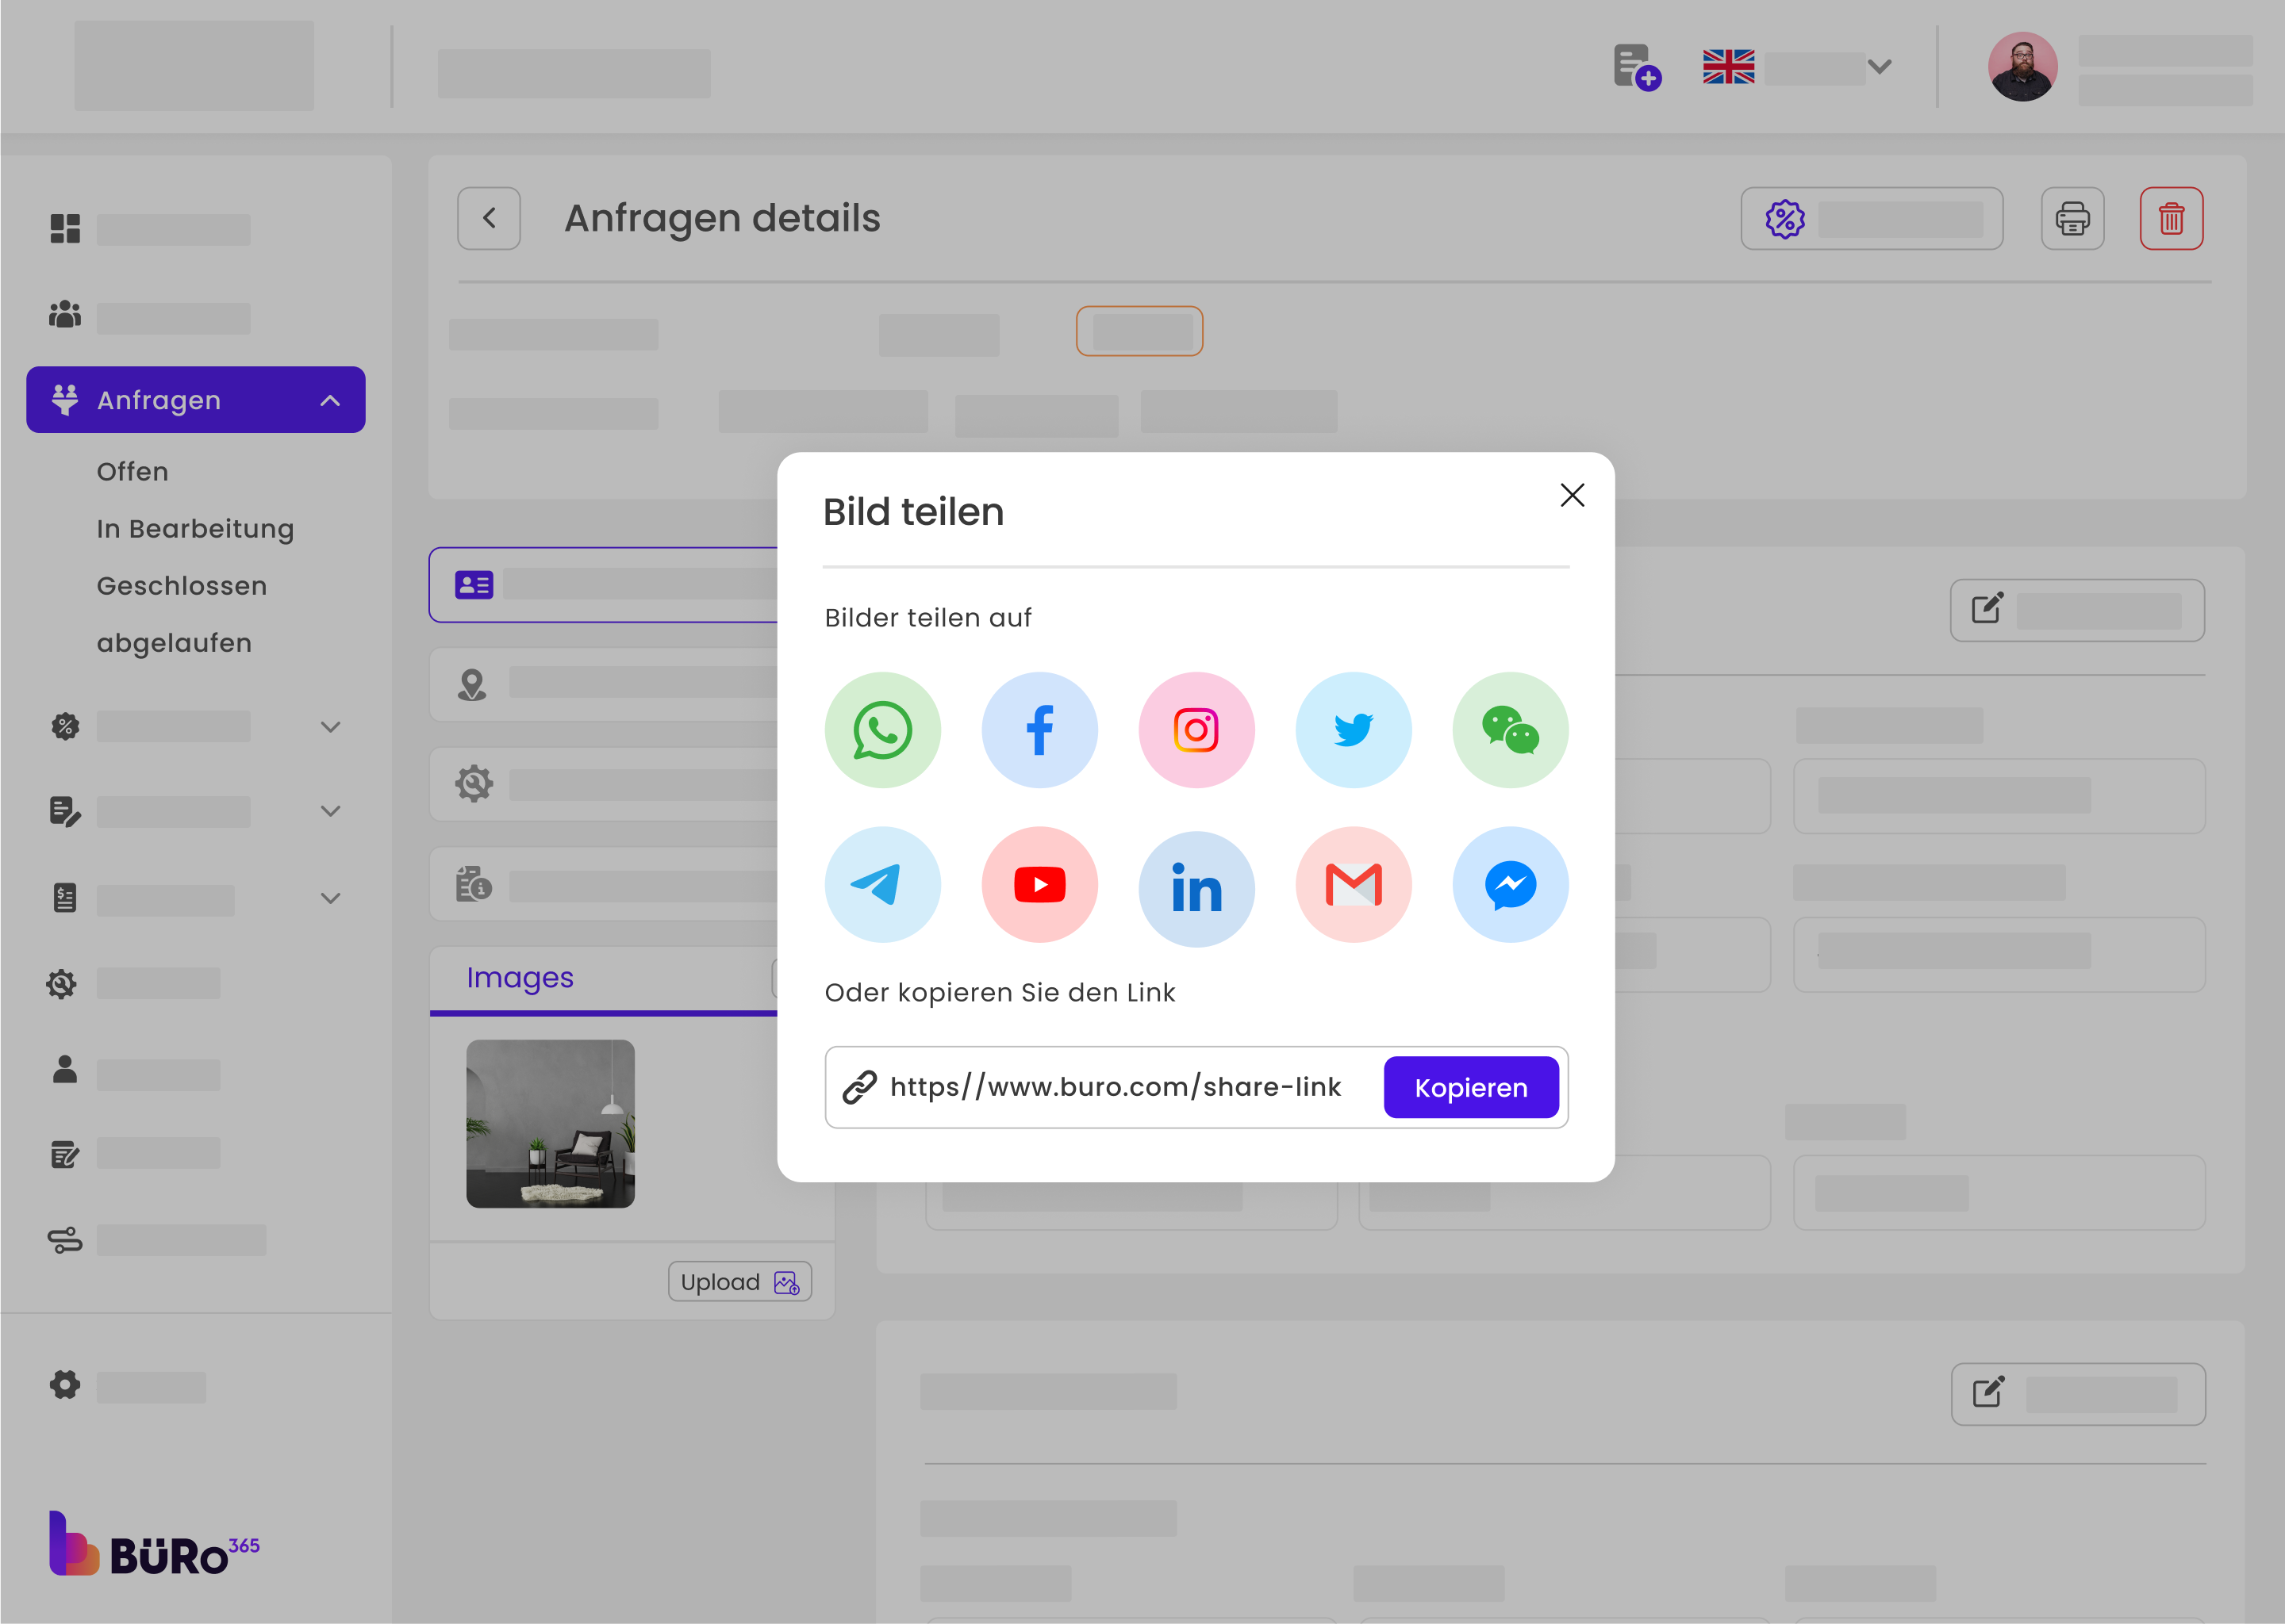This screenshot has height=1624, width=2285.
Task: Open user profile avatar
Action: click(2022, 67)
